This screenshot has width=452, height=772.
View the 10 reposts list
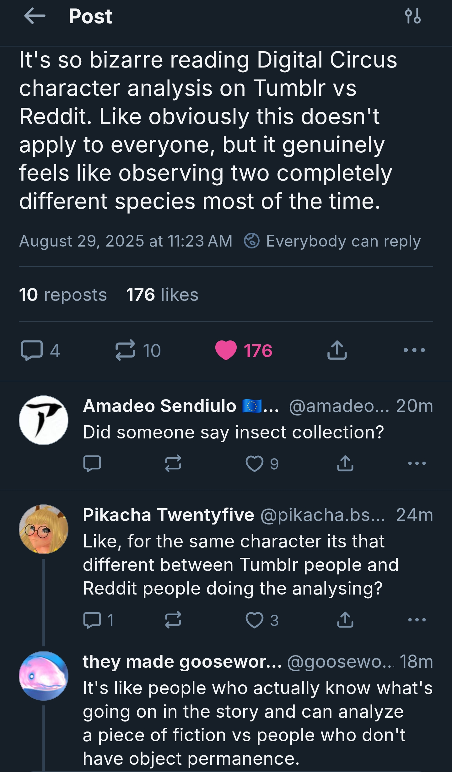point(63,295)
